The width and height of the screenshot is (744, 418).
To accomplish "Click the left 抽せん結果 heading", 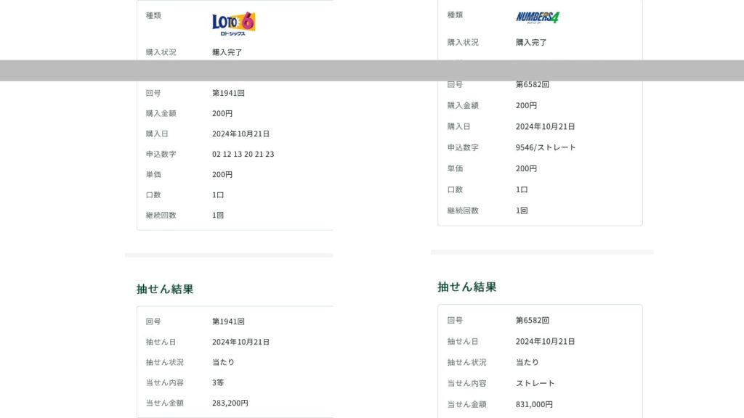I will (x=165, y=289).
